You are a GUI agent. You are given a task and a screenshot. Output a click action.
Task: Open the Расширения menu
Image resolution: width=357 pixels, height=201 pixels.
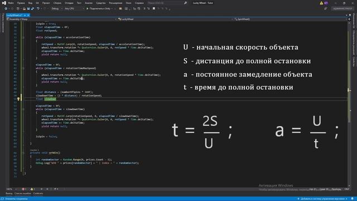[x=115, y=3]
